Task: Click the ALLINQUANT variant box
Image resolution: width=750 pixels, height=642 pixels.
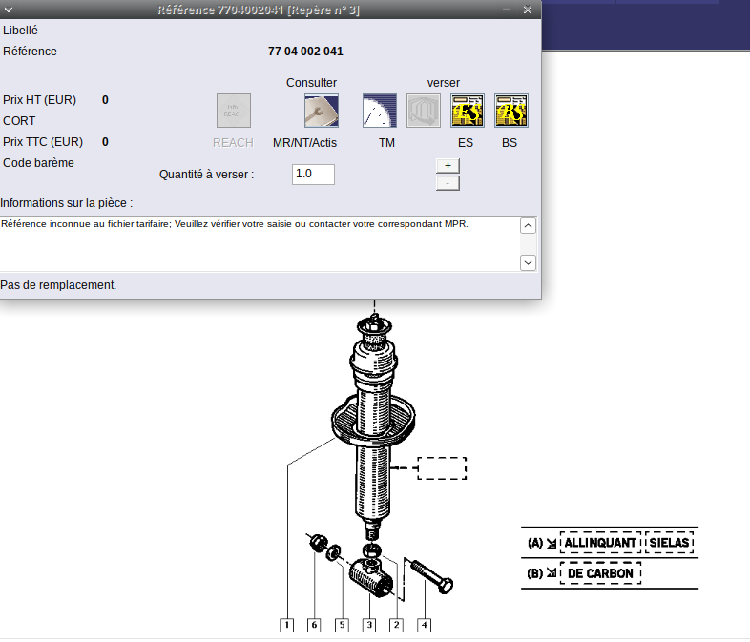Action: (600, 543)
